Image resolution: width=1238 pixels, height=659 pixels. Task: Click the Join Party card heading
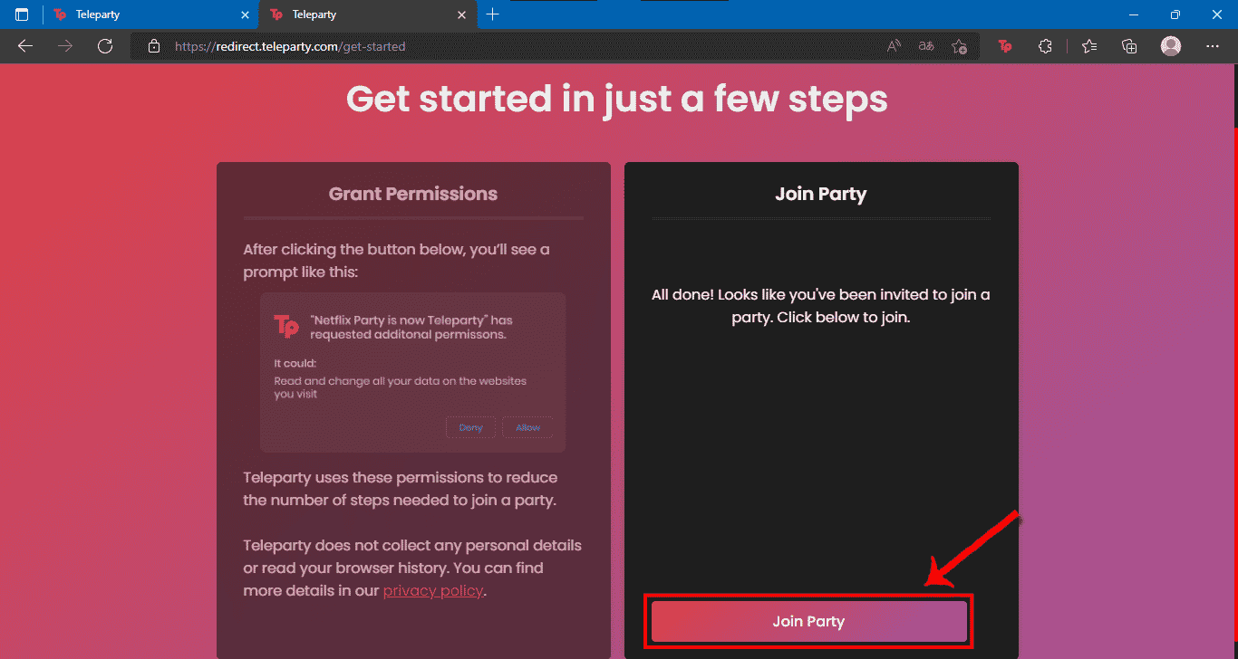pos(821,194)
